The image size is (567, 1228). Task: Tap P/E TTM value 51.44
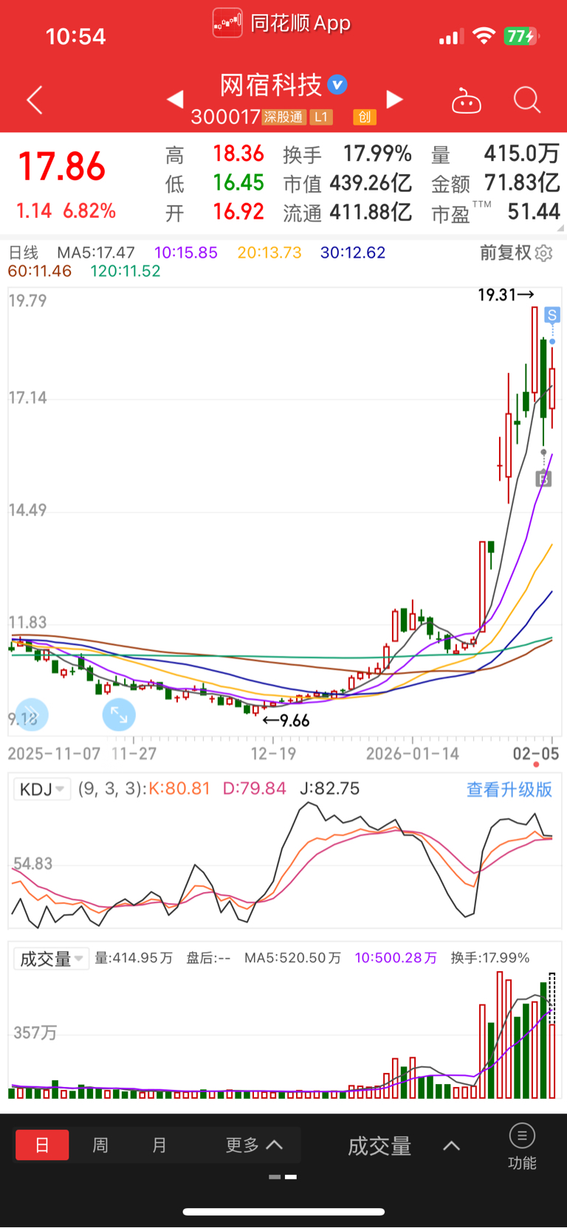point(534,212)
